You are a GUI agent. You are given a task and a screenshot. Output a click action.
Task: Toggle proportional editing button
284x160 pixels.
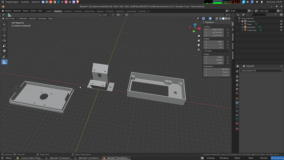click(127, 15)
